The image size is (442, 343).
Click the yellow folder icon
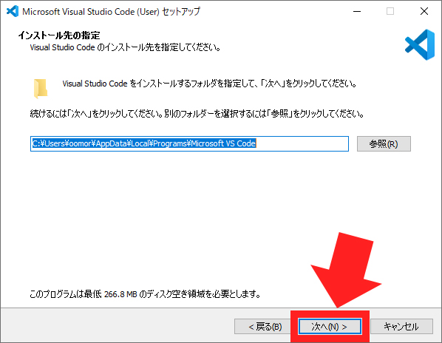[x=41, y=89]
